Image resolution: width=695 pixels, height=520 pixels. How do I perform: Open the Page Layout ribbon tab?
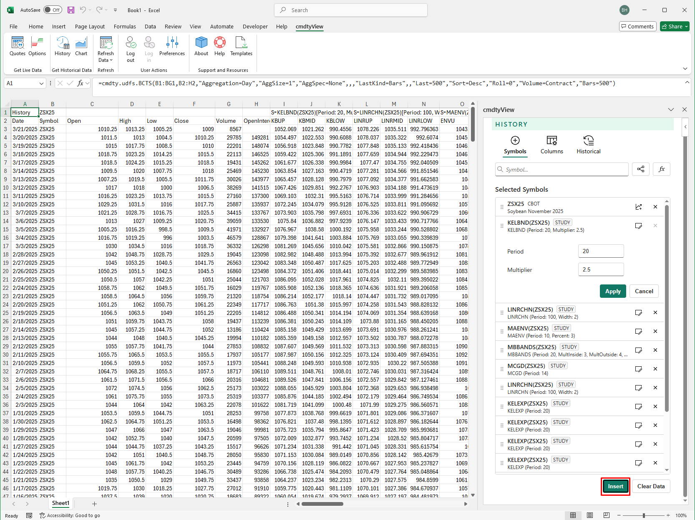tap(90, 26)
